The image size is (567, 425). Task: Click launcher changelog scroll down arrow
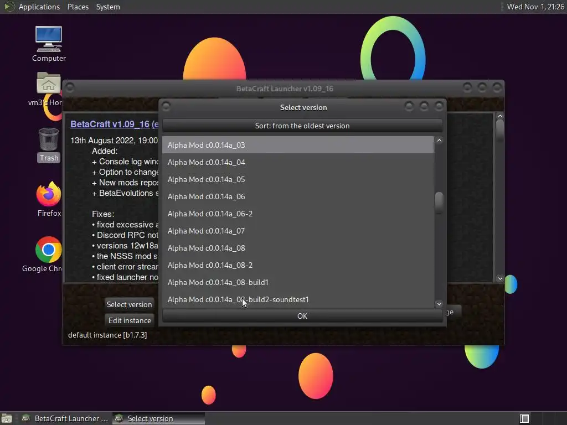500,278
